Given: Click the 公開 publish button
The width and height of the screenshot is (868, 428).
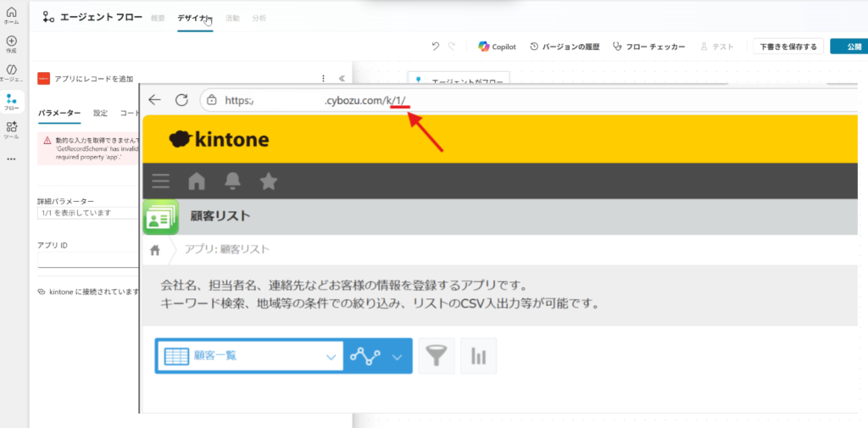Looking at the screenshot, I should point(849,47).
